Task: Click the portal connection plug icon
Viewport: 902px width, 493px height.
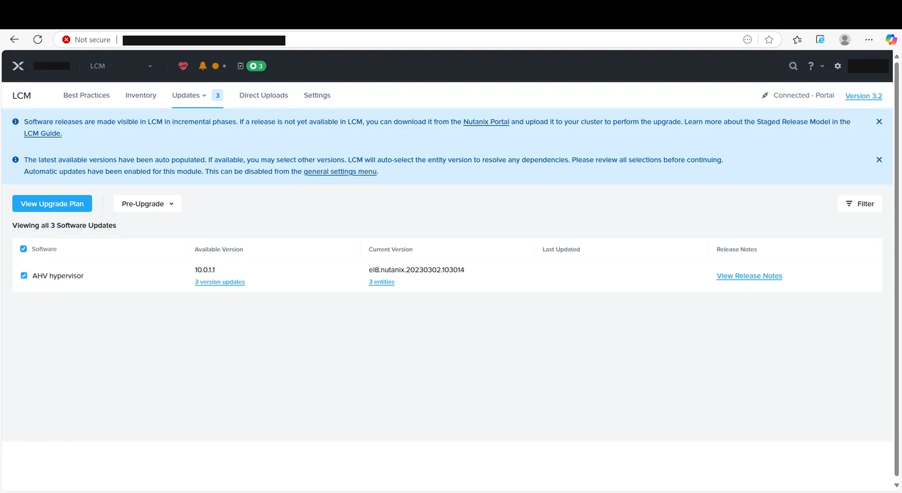Action: click(x=765, y=95)
